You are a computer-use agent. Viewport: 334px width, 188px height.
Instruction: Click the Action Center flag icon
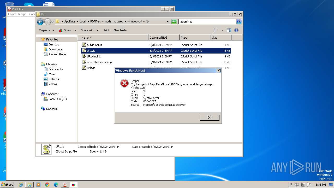click(x=309, y=185)
